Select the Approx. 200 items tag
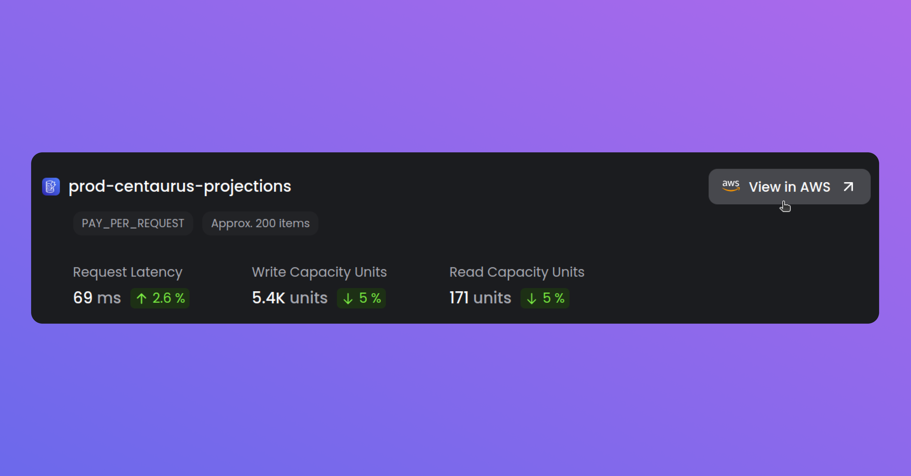 (260, 224)
